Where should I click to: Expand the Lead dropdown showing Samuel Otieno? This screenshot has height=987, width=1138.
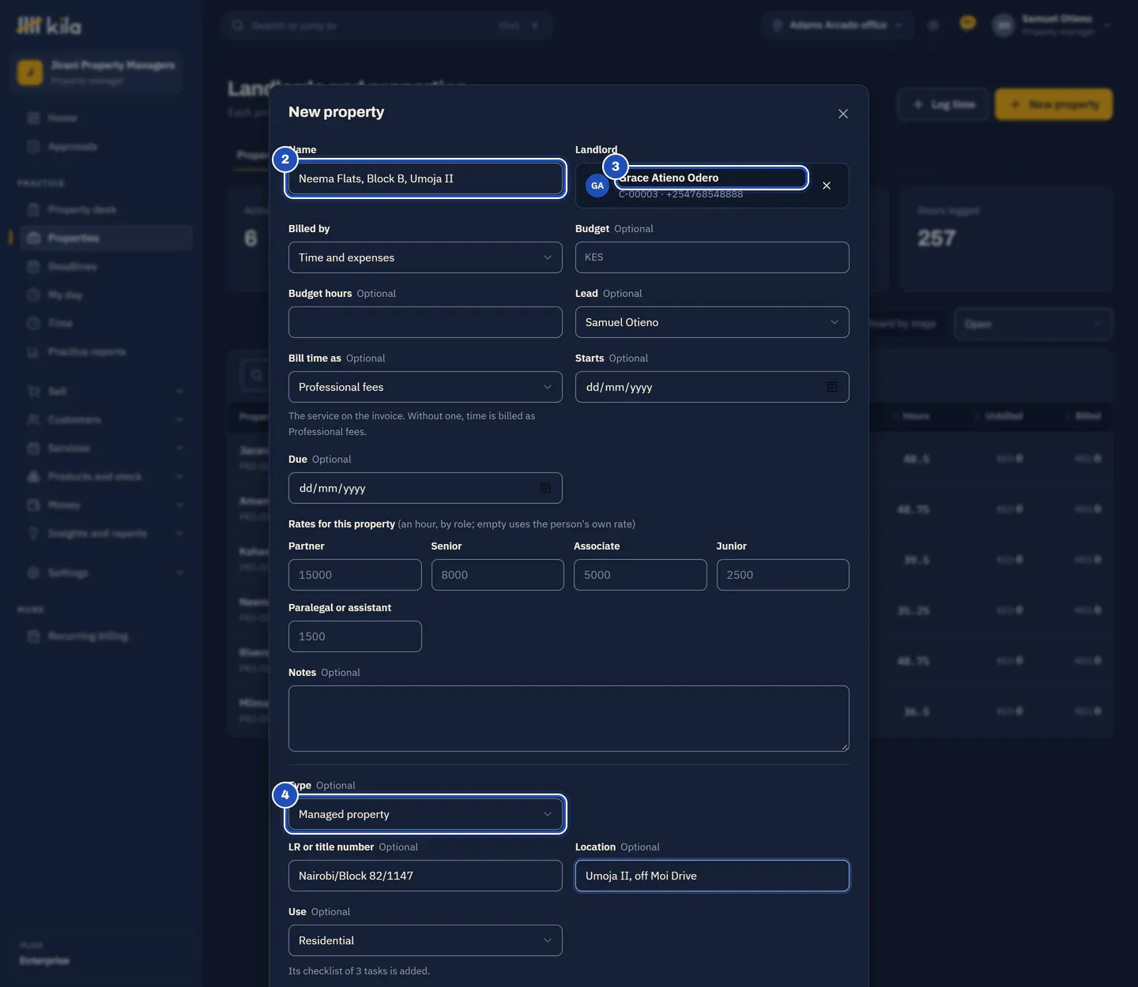[712, 322]
